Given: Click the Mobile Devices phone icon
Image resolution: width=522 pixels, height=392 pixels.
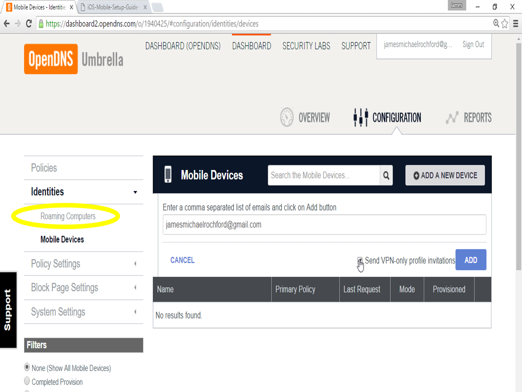Looking at the screenshot, I should (168, 174).
